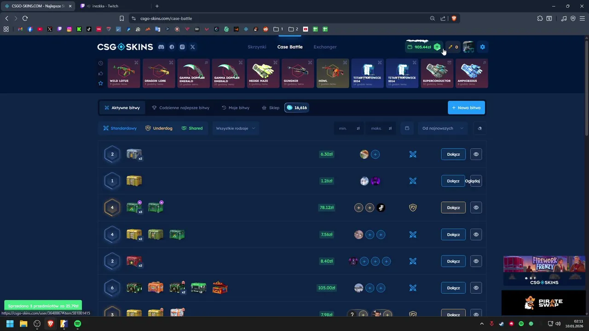589x331 pixels.
Task: Open the Wild Lotus drop card
Action: coord(124,73)
